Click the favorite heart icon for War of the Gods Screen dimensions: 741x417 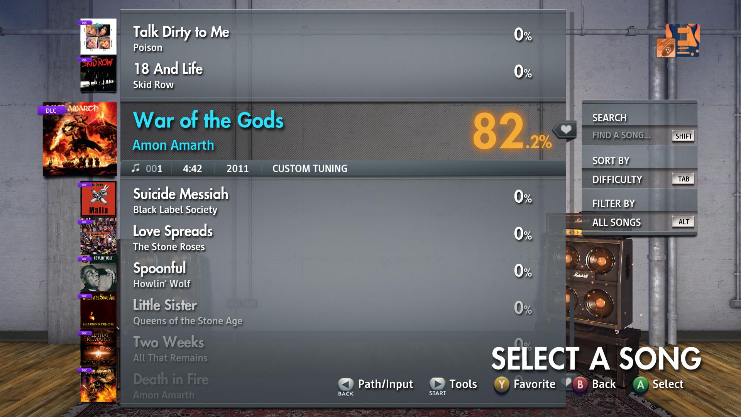pyautogui.click(x=567, y=130)
